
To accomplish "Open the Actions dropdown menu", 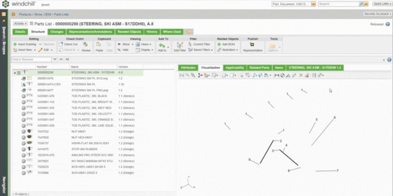I will point(20,24).
